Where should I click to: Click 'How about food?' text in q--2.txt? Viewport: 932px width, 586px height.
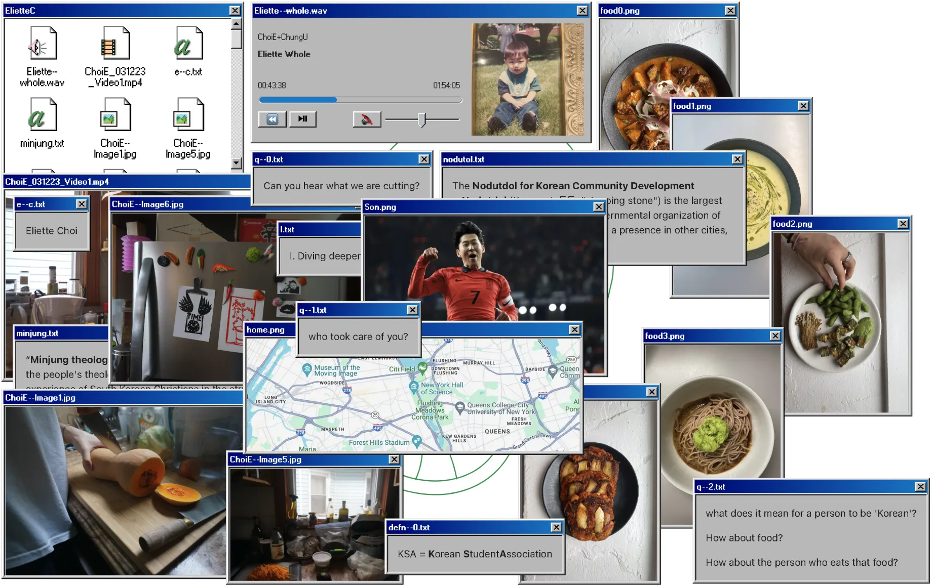[744, 538]
